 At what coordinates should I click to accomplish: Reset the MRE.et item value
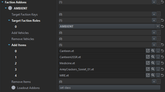162,75
